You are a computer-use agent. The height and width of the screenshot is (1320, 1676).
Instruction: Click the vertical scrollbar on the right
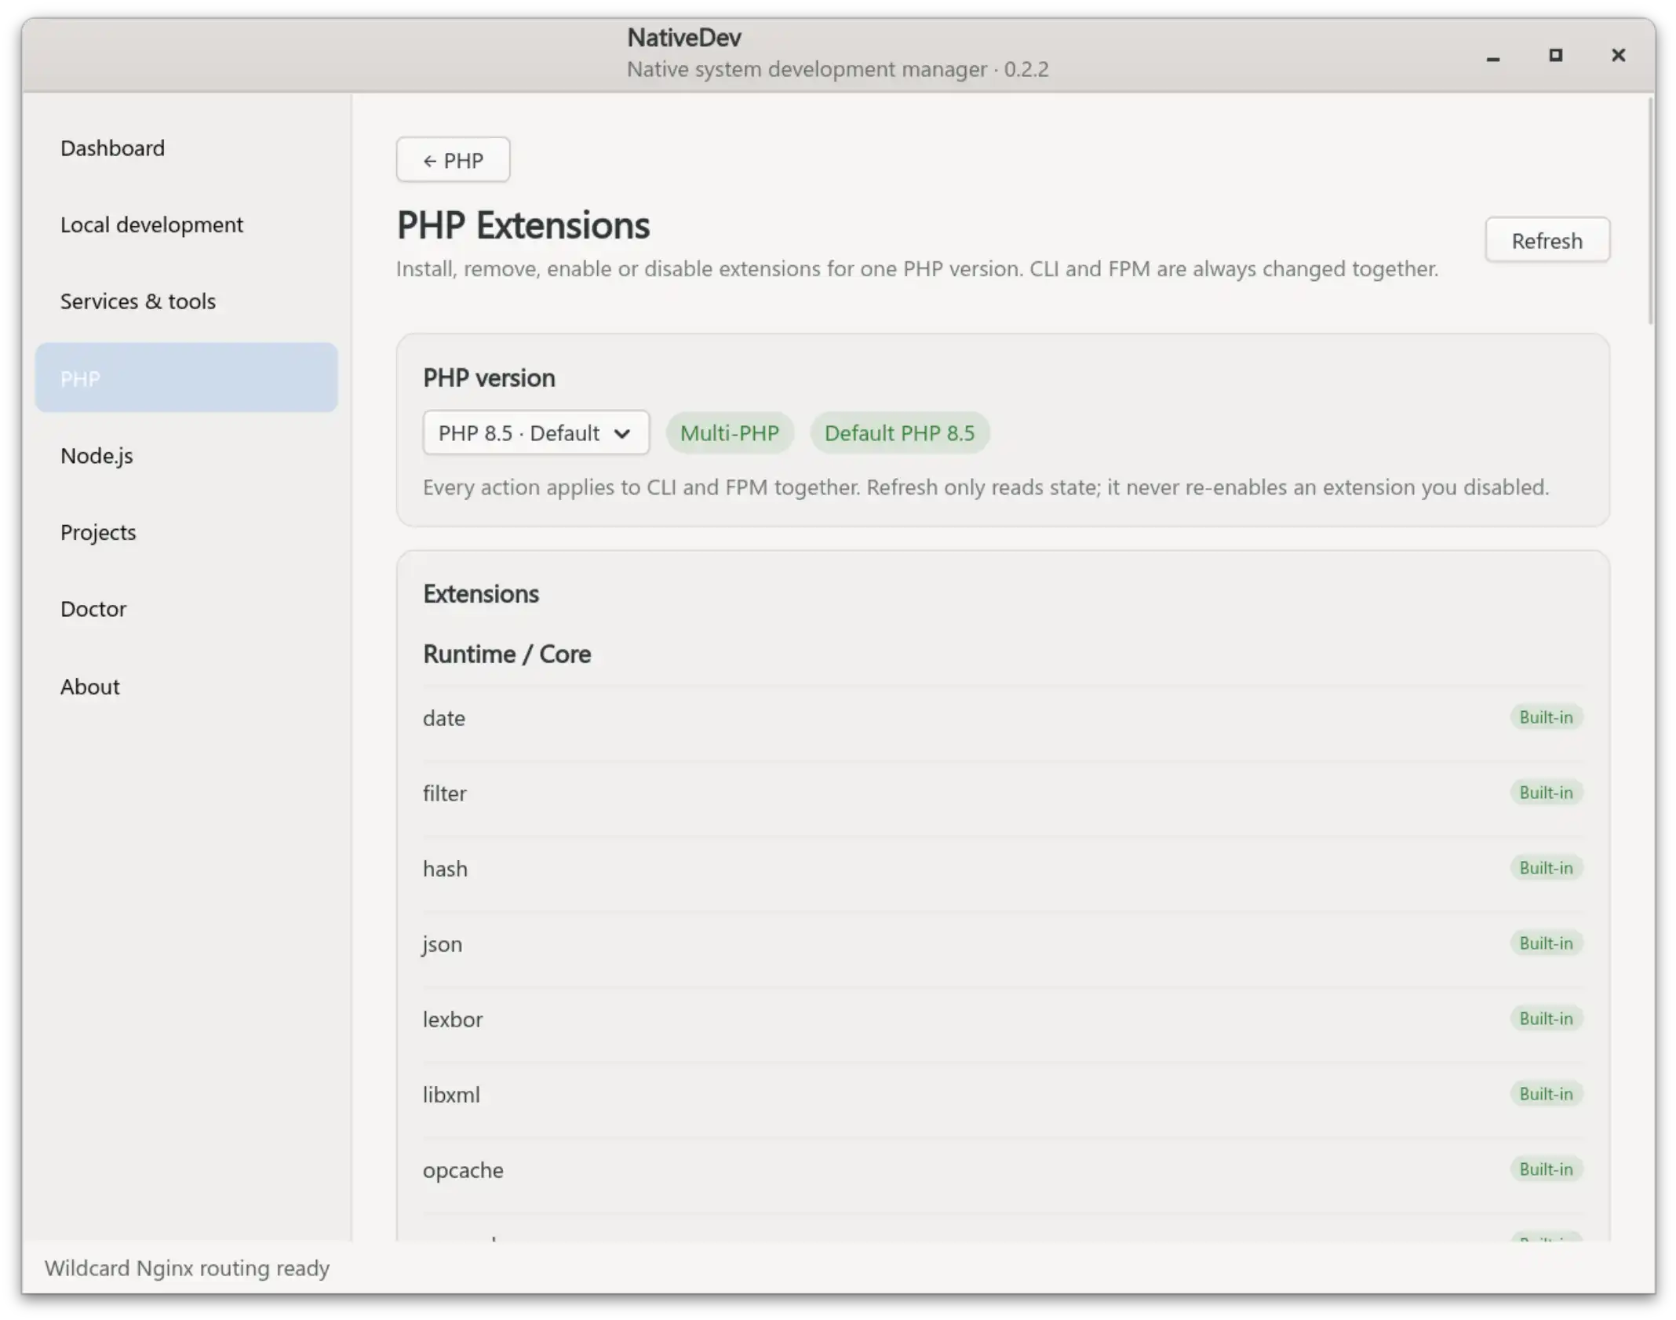tap(1651, 212)
